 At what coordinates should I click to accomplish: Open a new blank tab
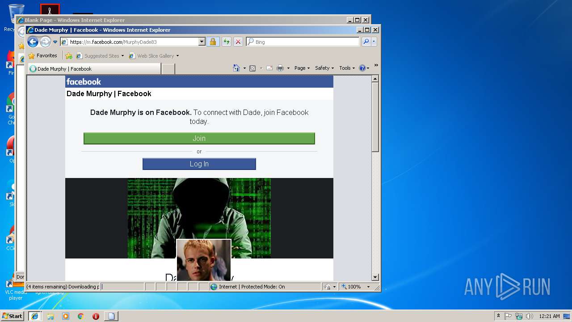click(168, 69)
